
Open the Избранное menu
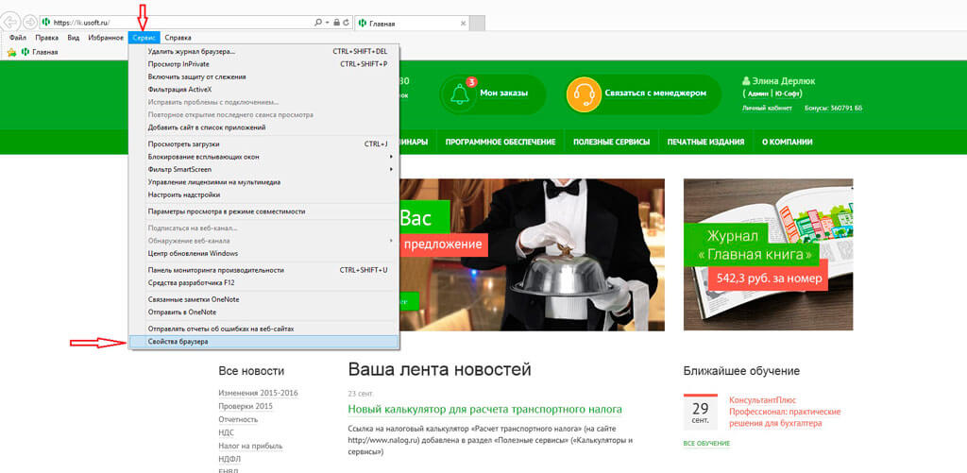[106, 38]
